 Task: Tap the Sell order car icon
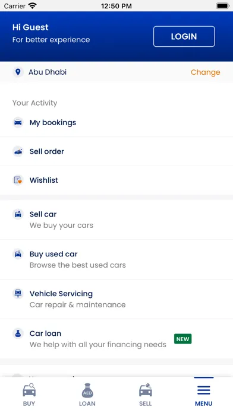click(x=18, y=151)
